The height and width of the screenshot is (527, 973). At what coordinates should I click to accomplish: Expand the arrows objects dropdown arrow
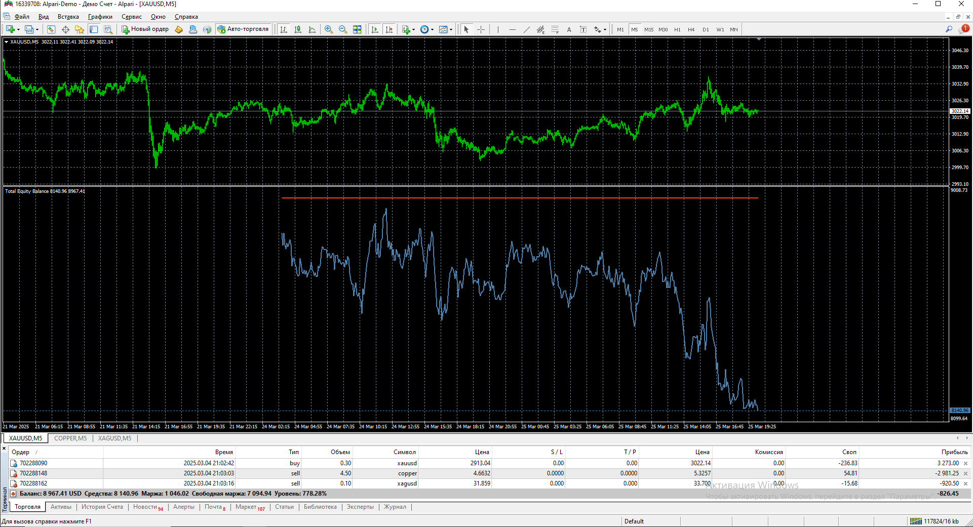coord(605,29)
